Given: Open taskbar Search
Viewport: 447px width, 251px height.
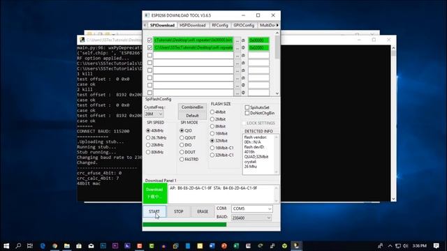Looking at the screenshot, I should [x=18, y=245].
